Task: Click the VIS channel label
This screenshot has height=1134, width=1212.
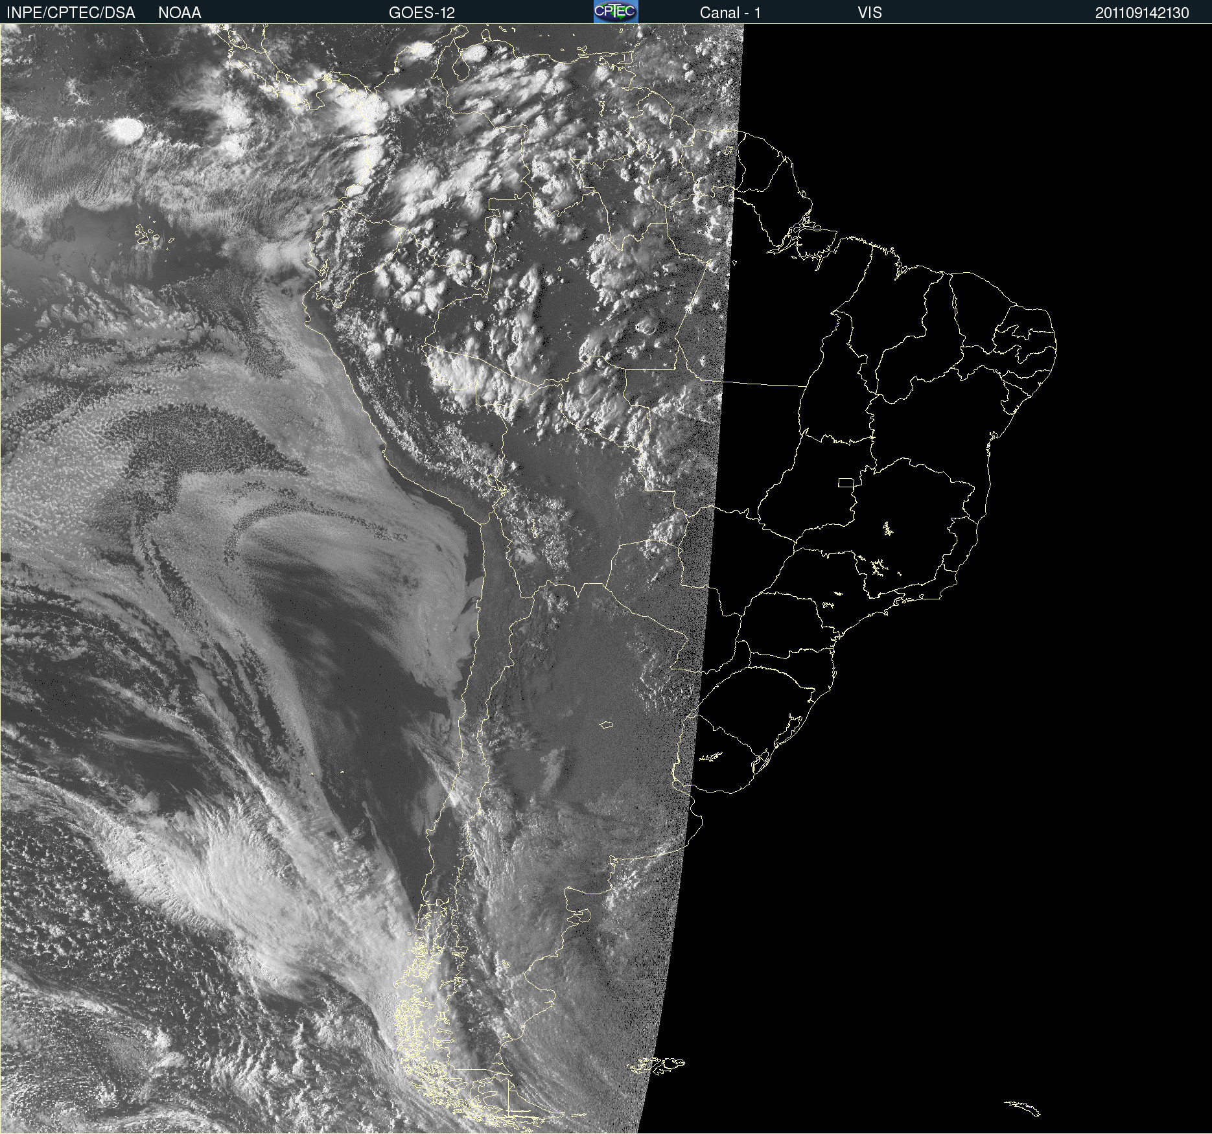Action: (x=870, y=13)
